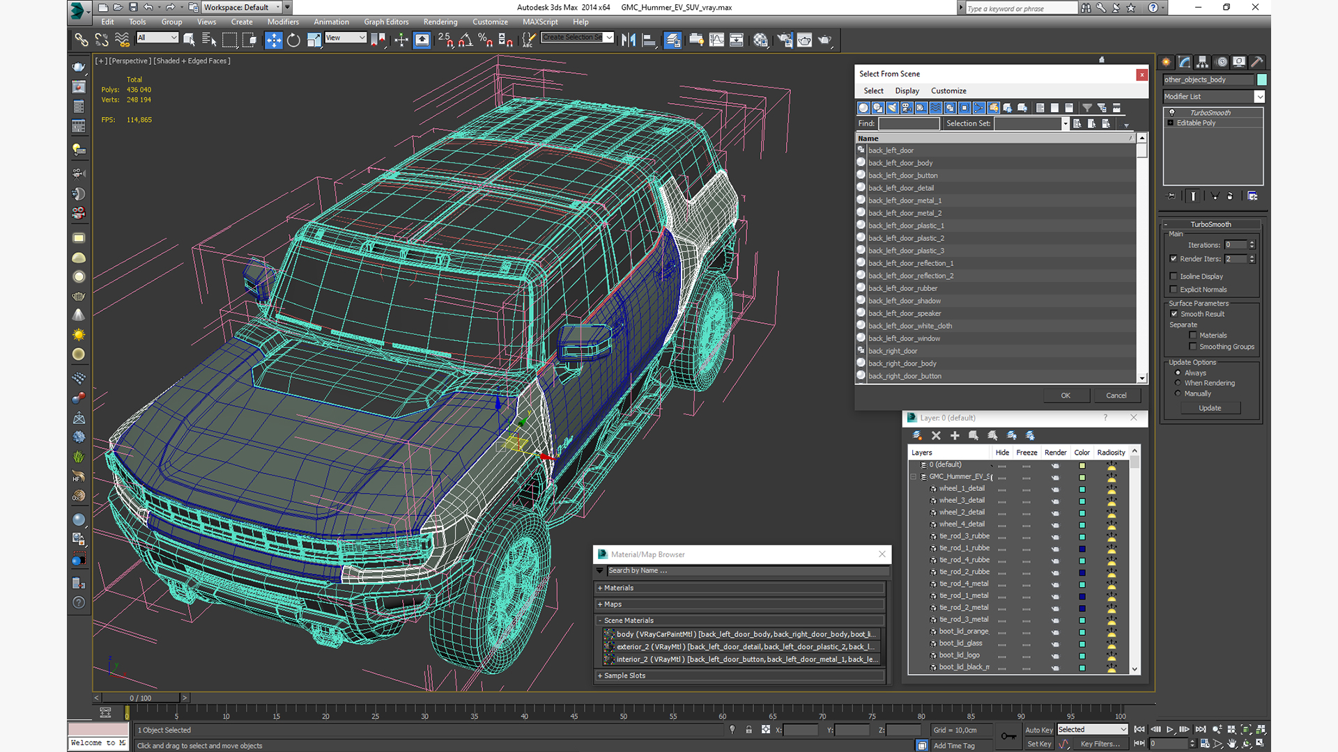Toggle the Manage Layers toolbar icon
The width and height of the screenshot is (1338, 752).
672,40
